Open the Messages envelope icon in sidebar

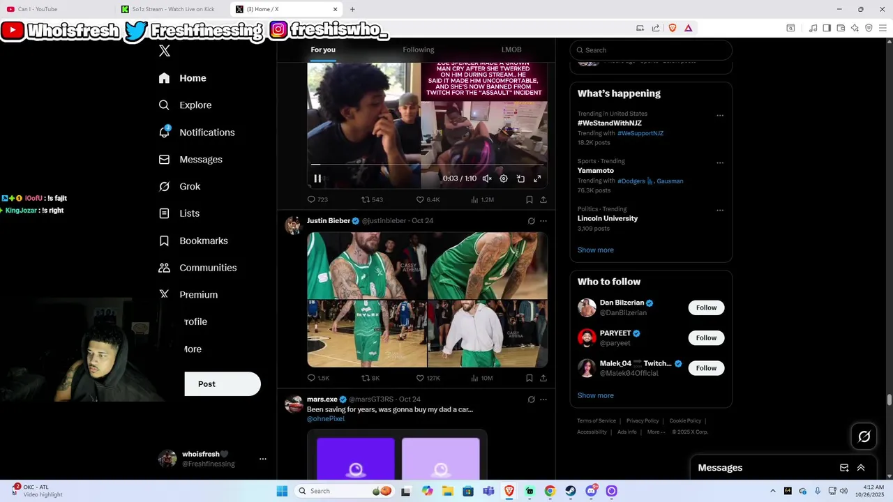pyautogui.click(x=164, y=160)
